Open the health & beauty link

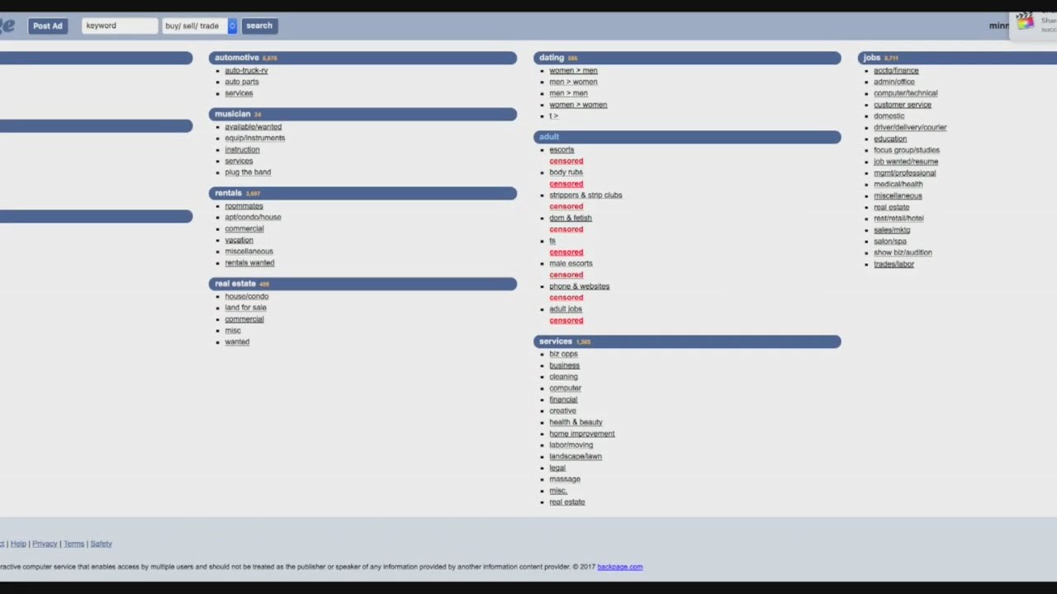[576, 422]
